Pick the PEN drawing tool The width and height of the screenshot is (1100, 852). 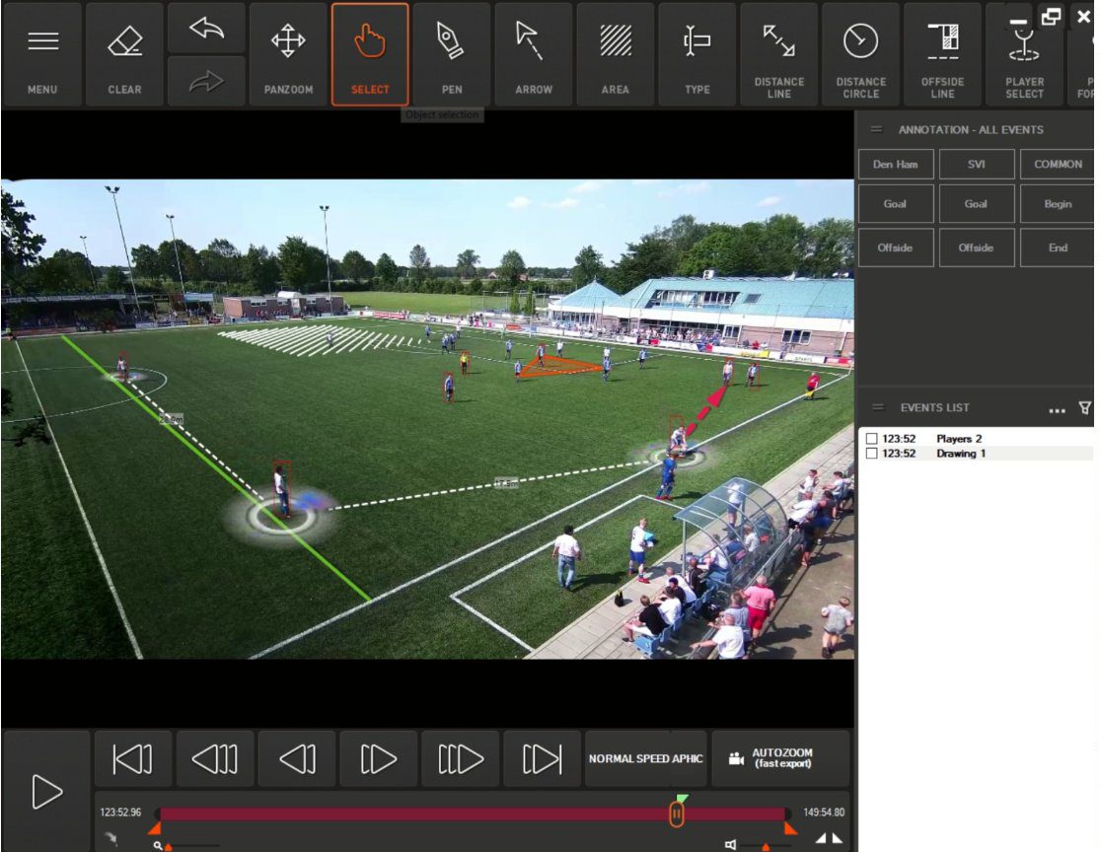coord(452,54)
